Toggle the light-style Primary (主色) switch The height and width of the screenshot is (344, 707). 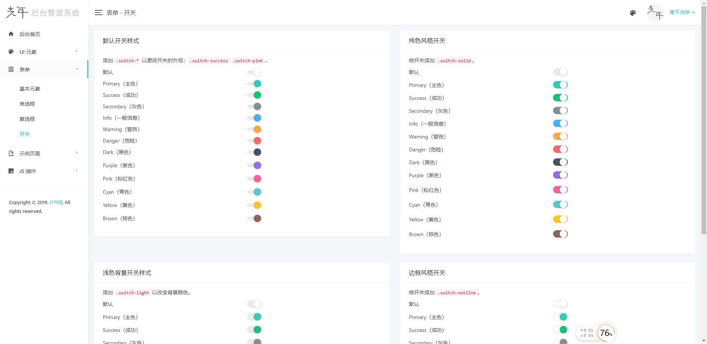pos(254,317)
